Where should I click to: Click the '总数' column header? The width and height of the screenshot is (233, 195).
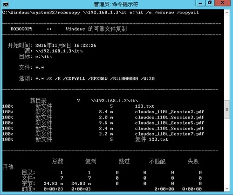point(58,161)
